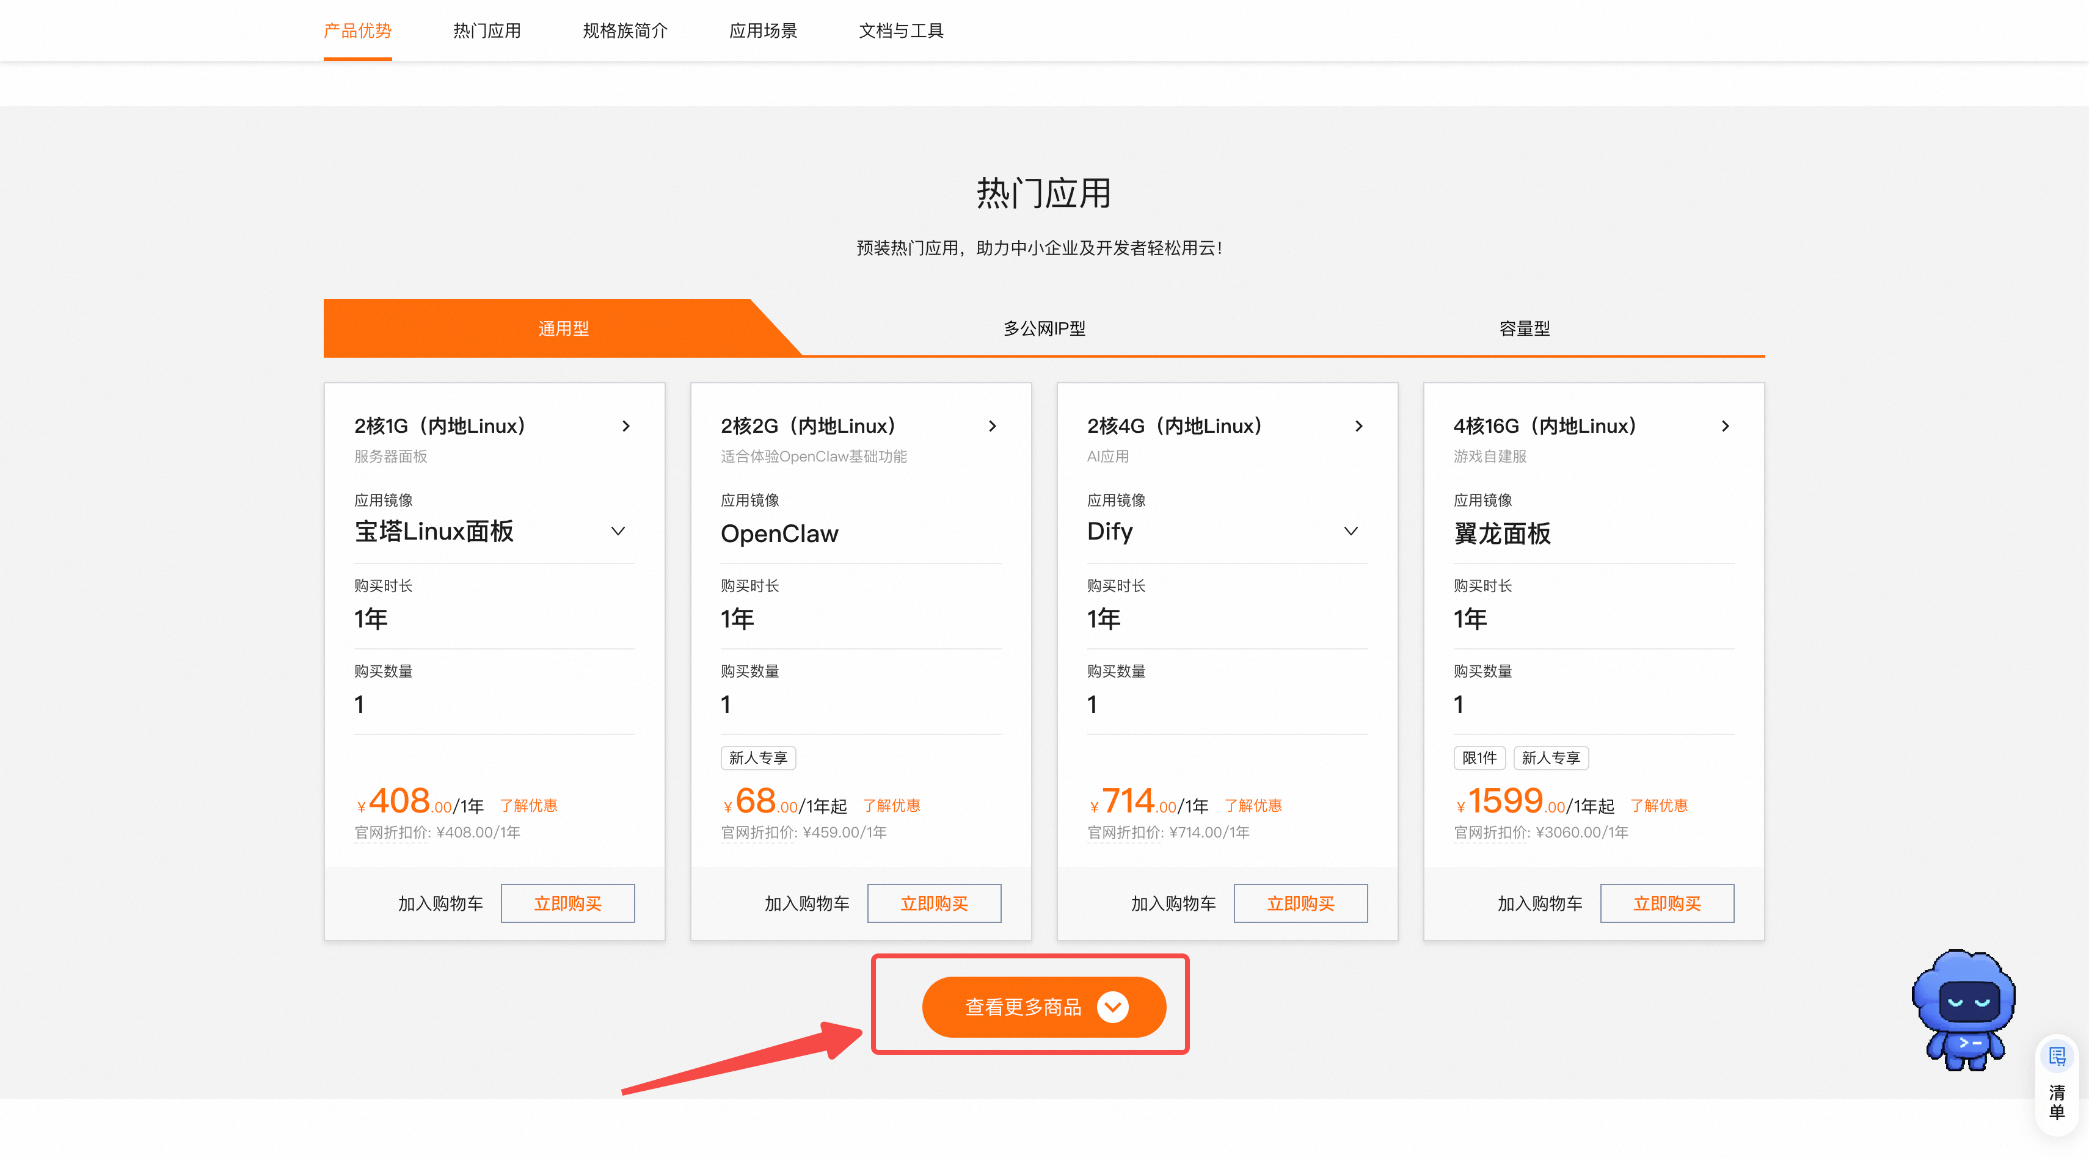Image resolution: width=2089 pixels, height=1161 pixels.
Task: Open details arrow on 2核2G card
Action: pos(992,426)
